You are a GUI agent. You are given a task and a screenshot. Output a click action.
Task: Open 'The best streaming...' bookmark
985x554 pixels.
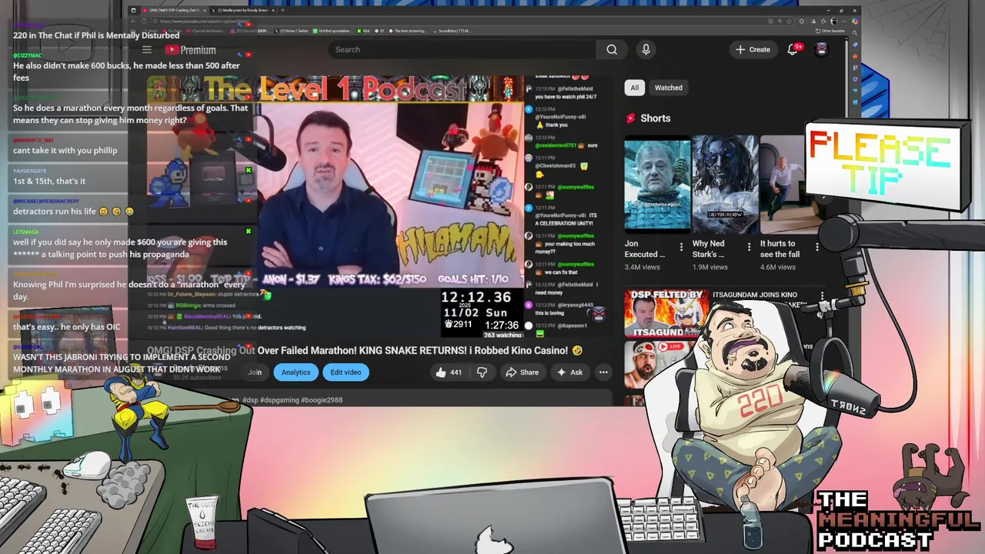[408, 31]
